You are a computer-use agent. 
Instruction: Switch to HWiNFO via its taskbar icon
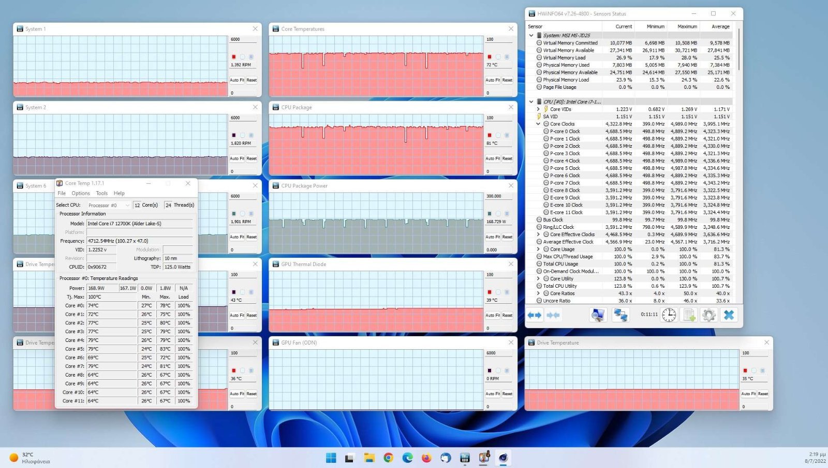(465, 458)
